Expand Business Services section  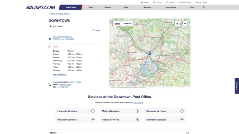click(182, 111)
